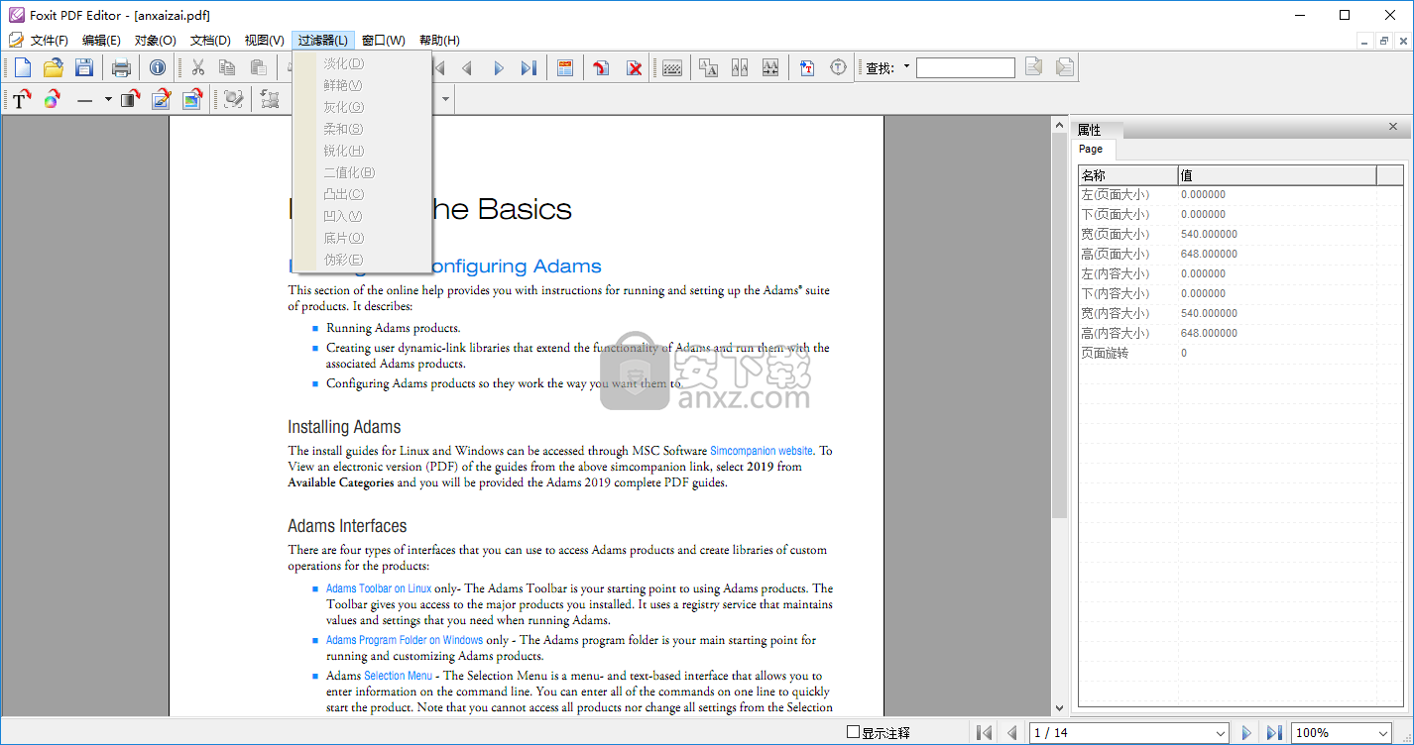Open the page layout icon in toolbar
The width and height of the screenshot is (1414, 745).
pyautogui.click(x=565, y=67)
